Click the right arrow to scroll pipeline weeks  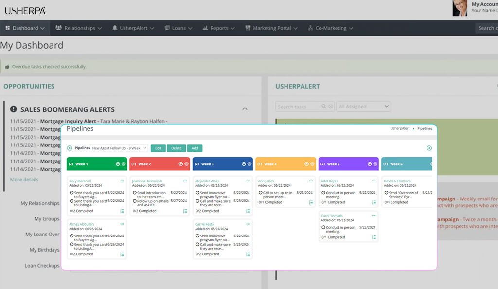point(428,148)
